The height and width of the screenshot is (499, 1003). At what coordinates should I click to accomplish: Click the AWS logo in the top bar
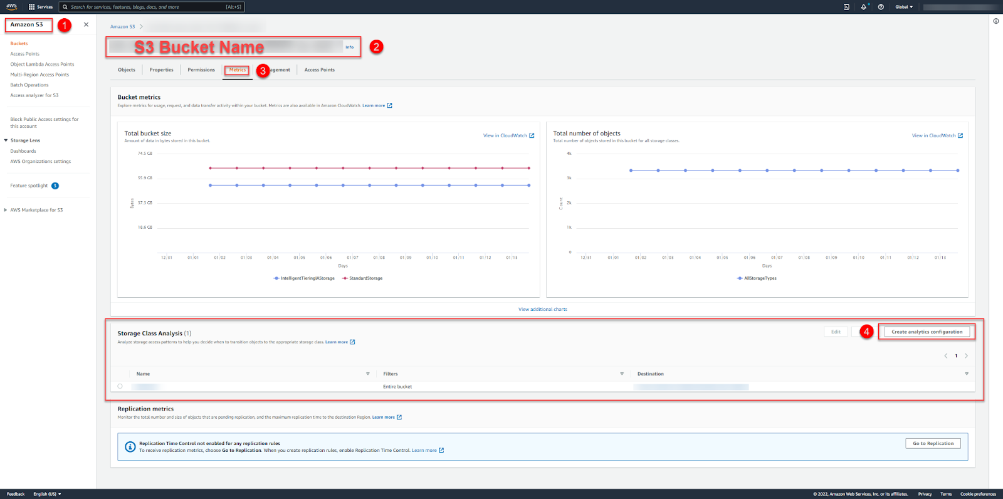point(11,6)
